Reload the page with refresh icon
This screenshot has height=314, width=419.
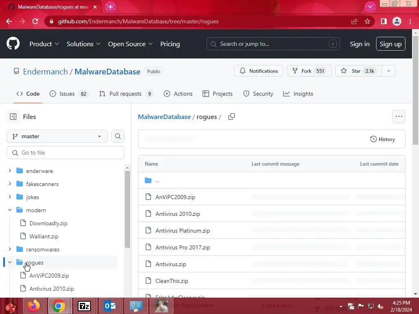click(35, 21)
